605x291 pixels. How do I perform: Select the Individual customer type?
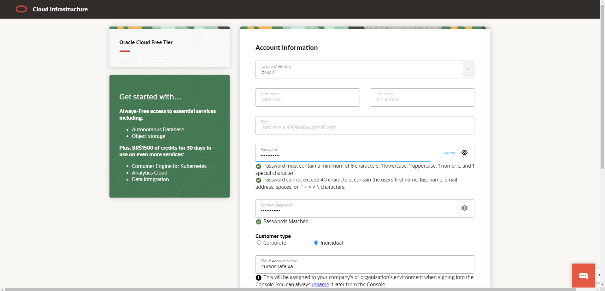pyautogui.click(x=316, y=243)
